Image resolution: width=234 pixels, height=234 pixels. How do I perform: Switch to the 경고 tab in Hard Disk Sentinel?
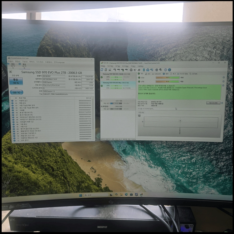(x=193, y=74)
